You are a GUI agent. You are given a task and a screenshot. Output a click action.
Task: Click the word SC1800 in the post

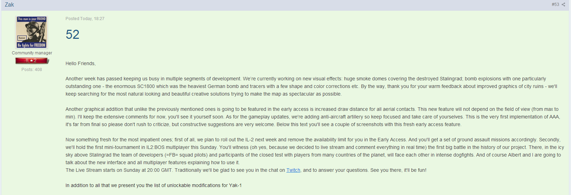(146, 86)
